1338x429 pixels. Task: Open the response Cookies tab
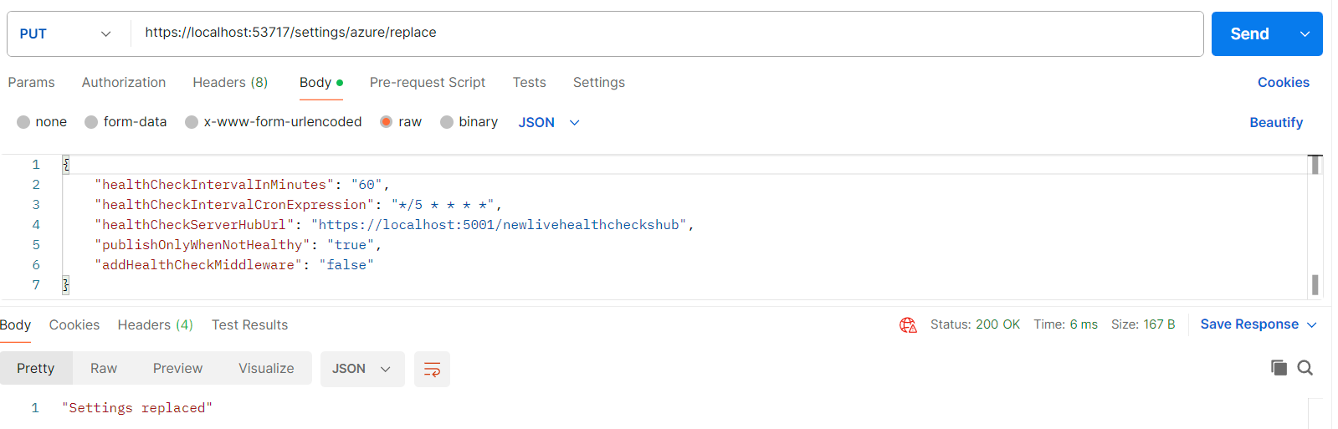coord(74,324)
